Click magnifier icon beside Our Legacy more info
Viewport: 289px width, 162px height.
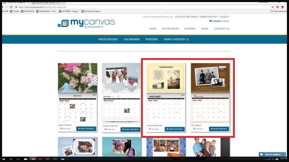(x=194, y=129)
